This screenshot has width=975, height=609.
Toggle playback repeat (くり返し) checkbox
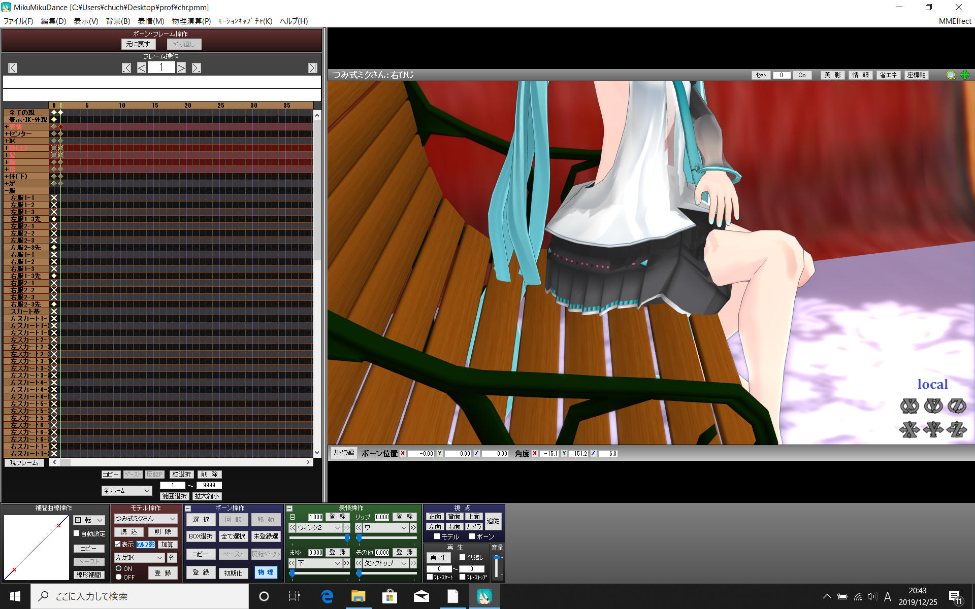(x=462, y=557)
